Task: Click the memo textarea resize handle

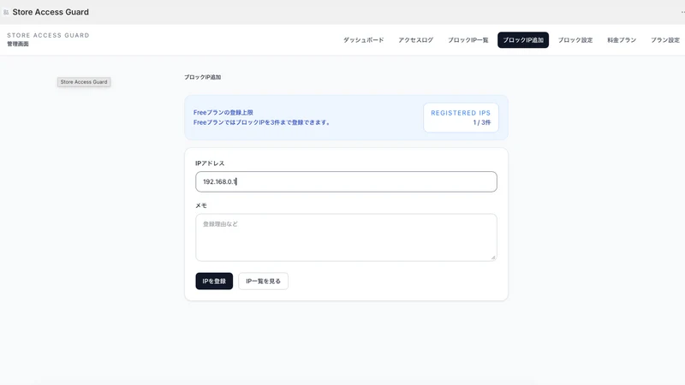Action: (493, 258)
